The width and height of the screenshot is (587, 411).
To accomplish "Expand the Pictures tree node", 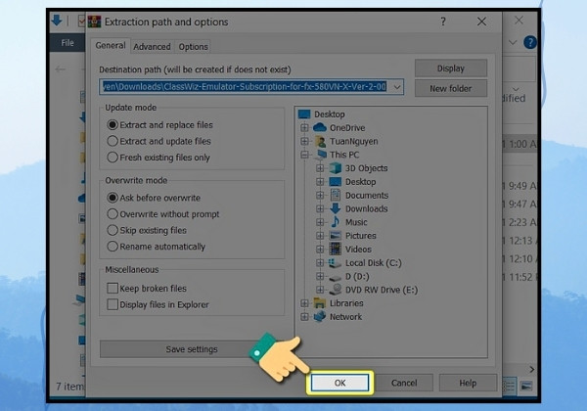I will (320, 236).
